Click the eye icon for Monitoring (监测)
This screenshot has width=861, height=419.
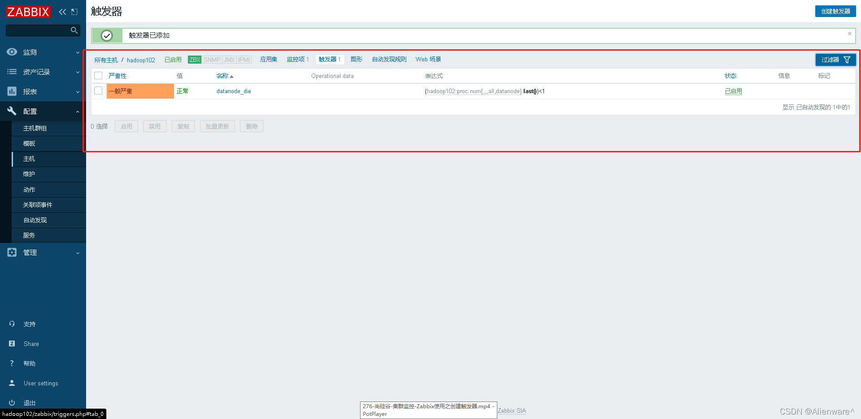pyautogui.click(x=12, y=52)
